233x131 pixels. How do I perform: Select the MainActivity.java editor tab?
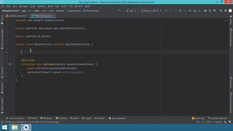43,16
